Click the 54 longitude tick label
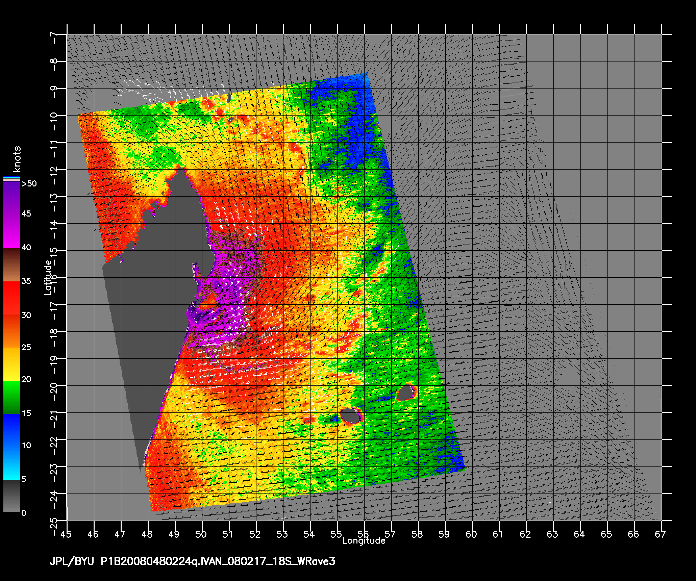Image resolution: width=696 pixels, height=581 pixels. pyautogui.click(x=309, y=534)
